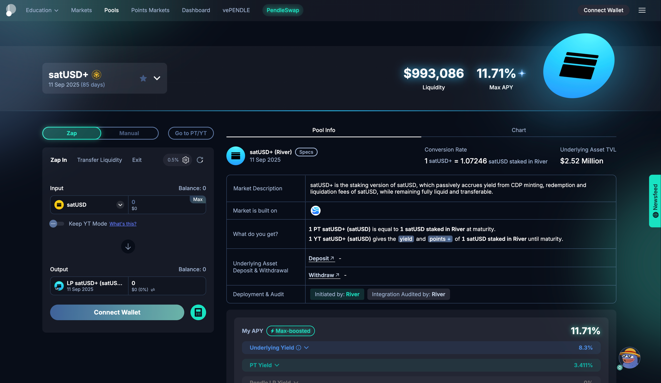Click the yield highlighted tag
Image resolution: width=661 pixels, height=383 pixels.
coord(406,239)
